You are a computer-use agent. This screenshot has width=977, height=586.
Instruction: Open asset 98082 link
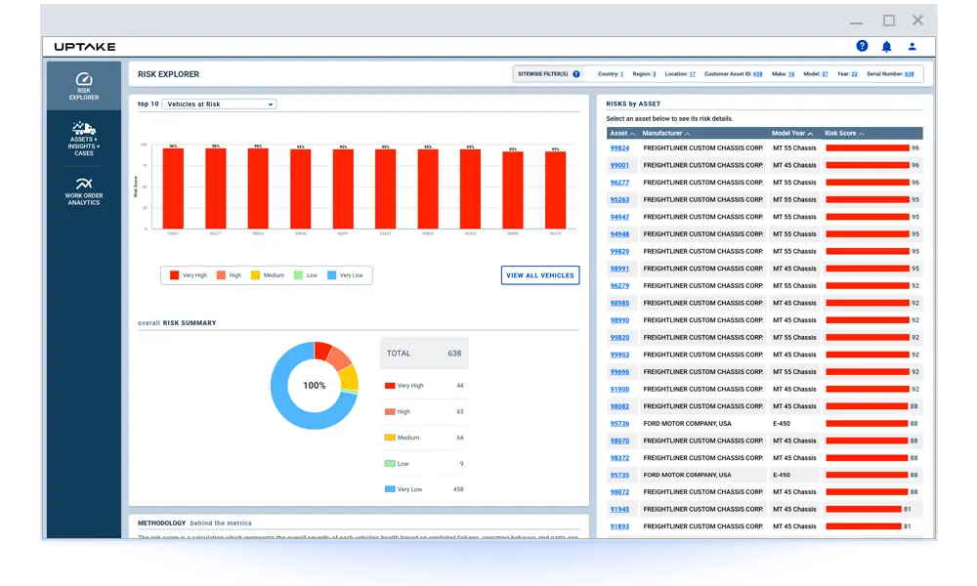point(619,406)
